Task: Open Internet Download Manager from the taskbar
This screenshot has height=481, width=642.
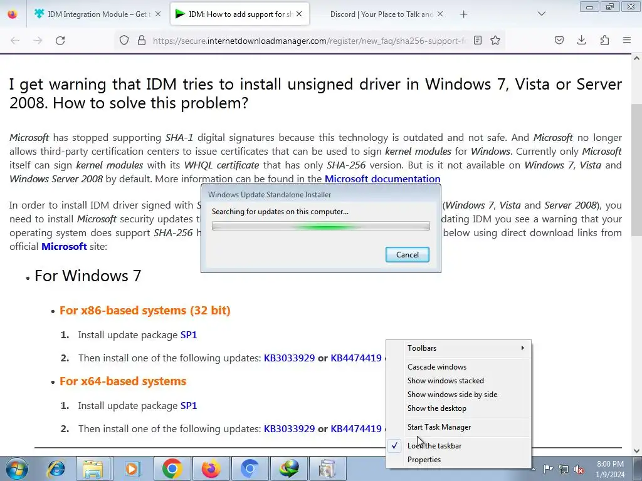Action: click(x=288, y=468)
